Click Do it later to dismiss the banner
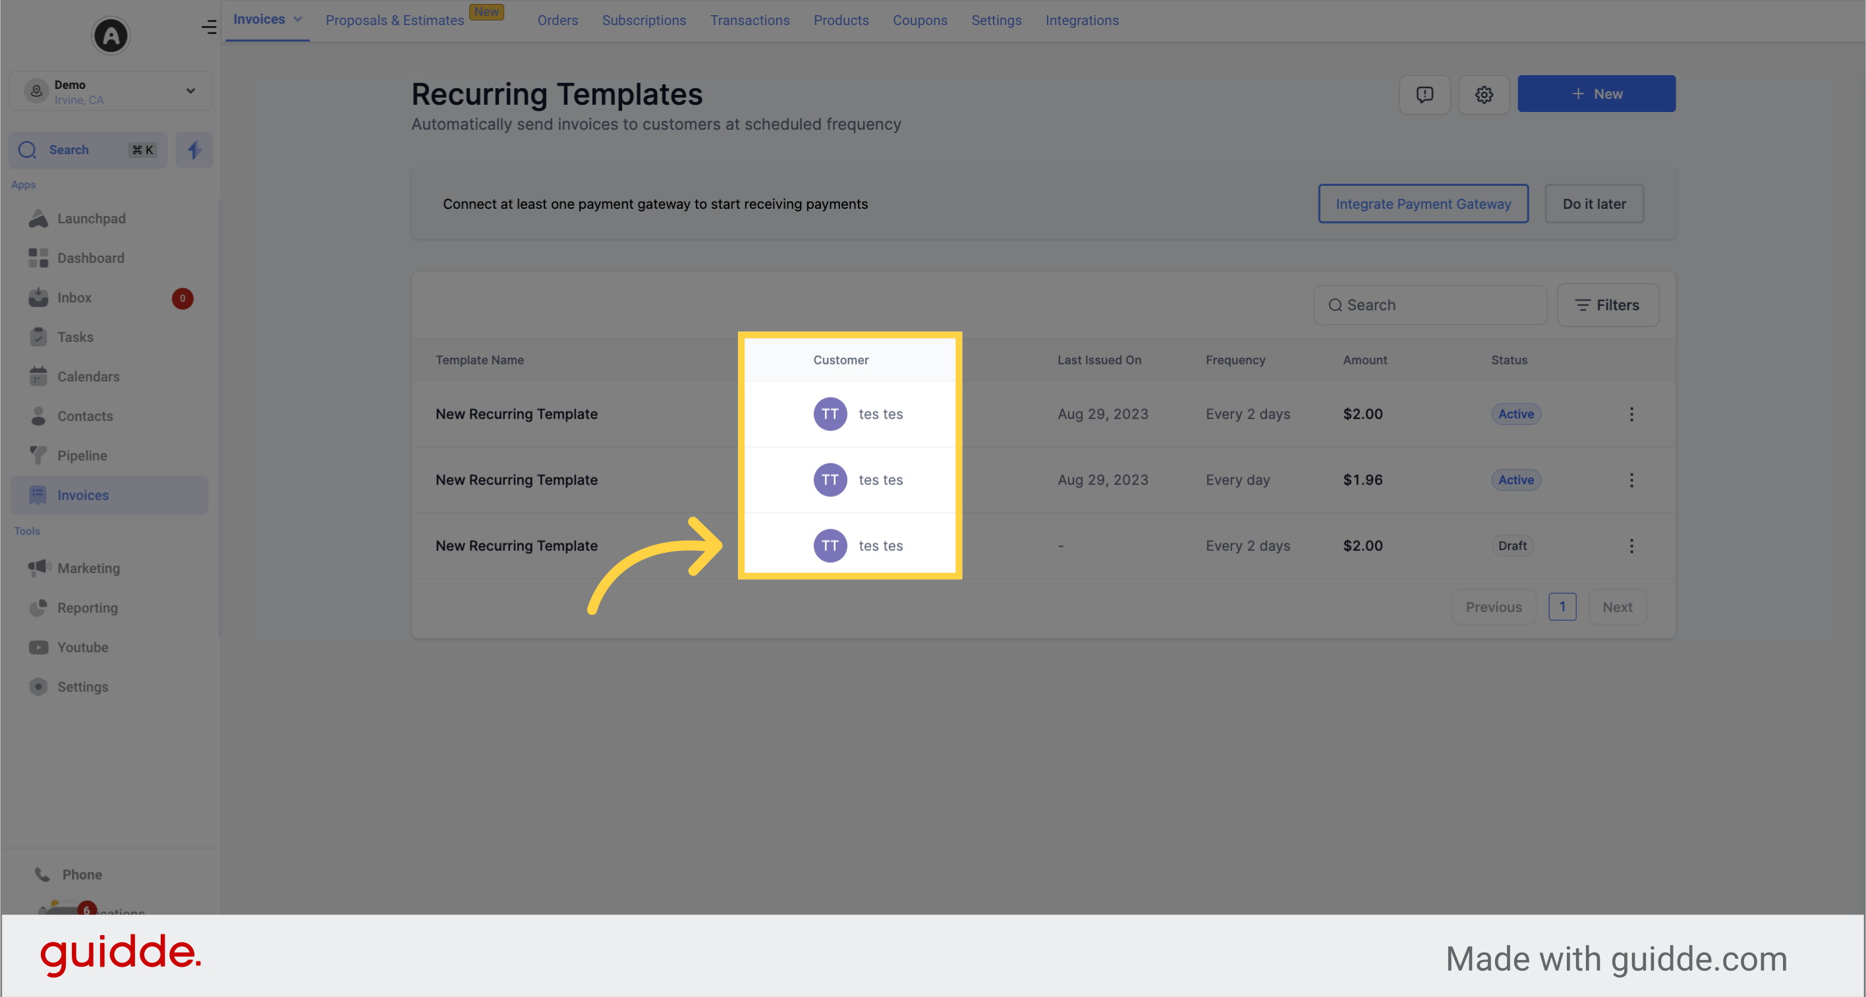 [x=1594, y=204]
